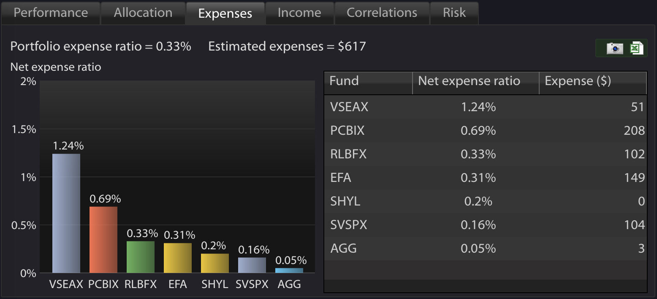Click the SVSPX bar in the chart
This screenshot has height=299, width=657.
[x=252, y=265]
